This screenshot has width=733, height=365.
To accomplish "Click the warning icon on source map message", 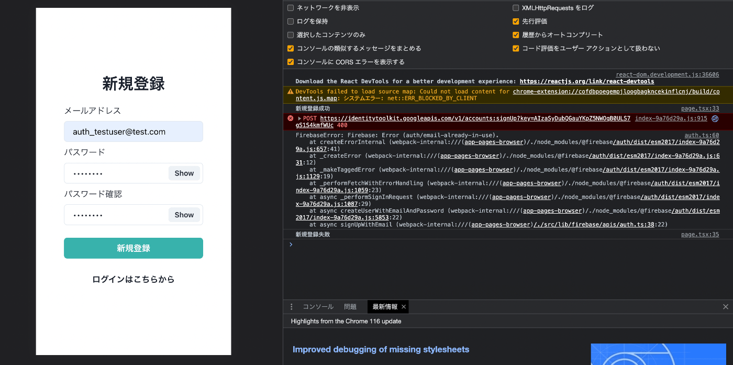I will (291, 92).
